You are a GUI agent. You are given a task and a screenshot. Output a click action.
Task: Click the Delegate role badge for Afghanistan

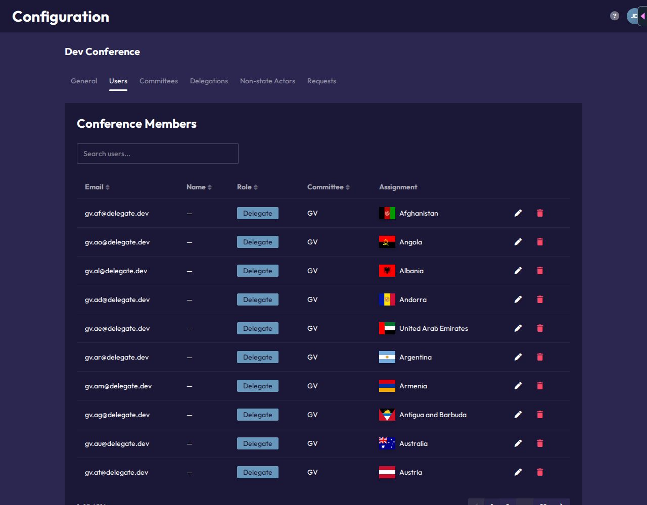click(258, 213)
